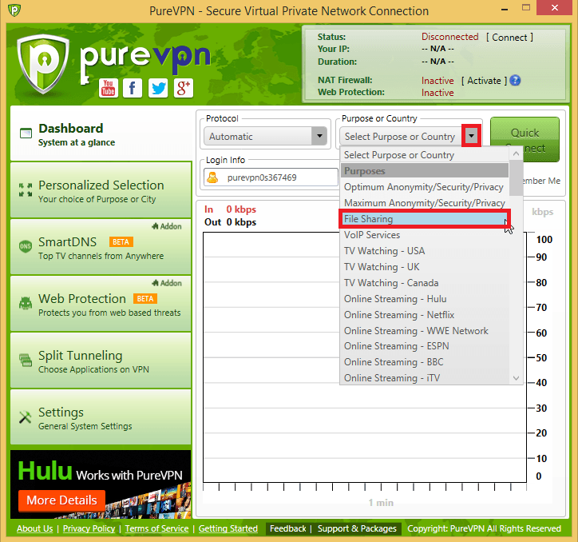Click the Facebook social icon
This screenshot has height=542, width=578.
tap(133, 88)
